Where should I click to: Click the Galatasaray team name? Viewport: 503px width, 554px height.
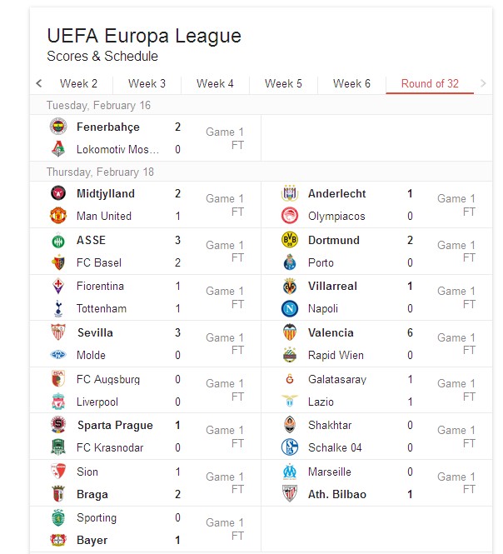336,379
